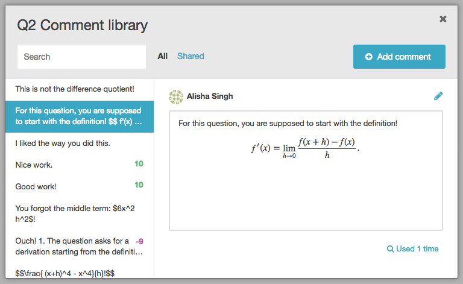Open the Used 1 time link
Screen dimensions: 463x284
[412, 249]
